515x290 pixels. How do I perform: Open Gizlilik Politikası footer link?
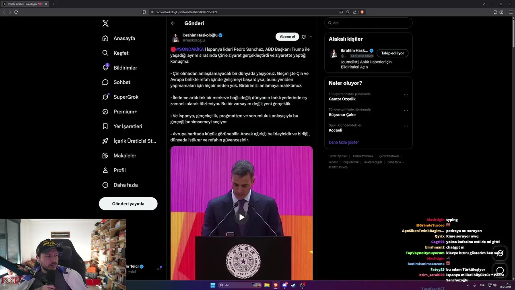[x=363, y=156]
